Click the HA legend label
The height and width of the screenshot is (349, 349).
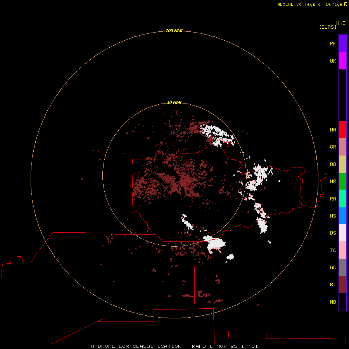333,130
